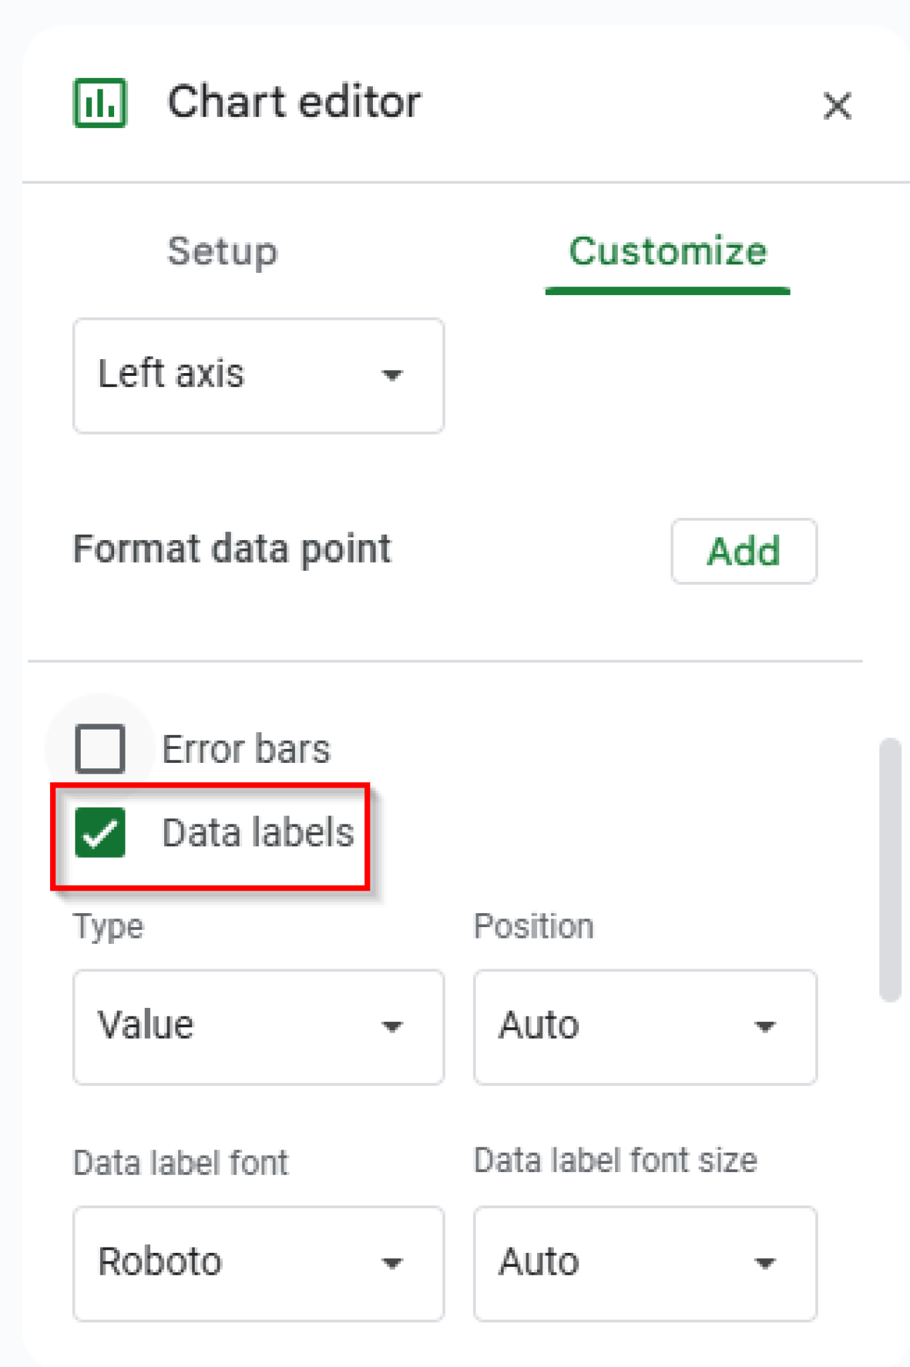
Task: Open the data label Type dropdown
Action: pos(258,1027)
